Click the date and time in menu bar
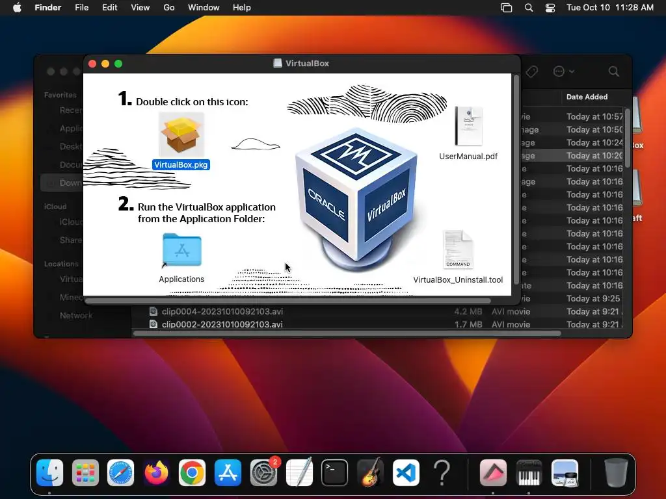Image resolution: width=666 pixels, height=499 pixels. (x=610, y=8)
